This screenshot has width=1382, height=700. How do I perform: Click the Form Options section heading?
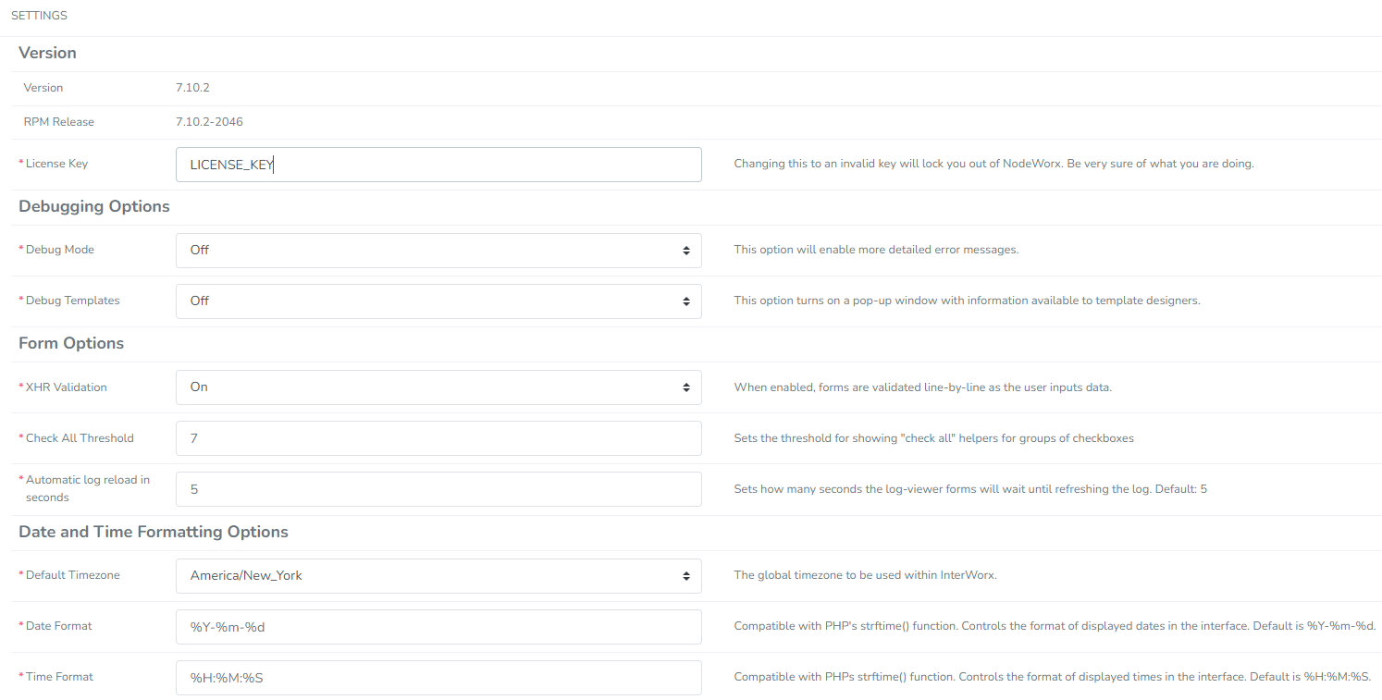71,343
